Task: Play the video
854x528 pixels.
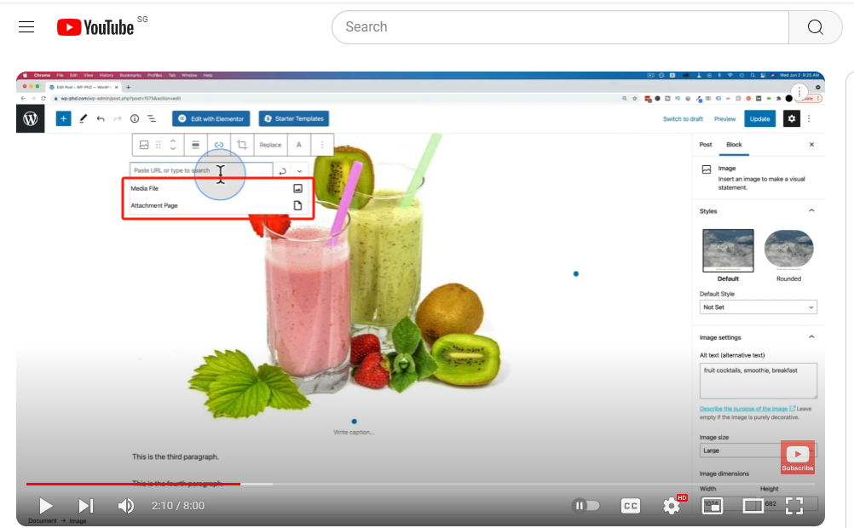Action: tap(46, 506)
